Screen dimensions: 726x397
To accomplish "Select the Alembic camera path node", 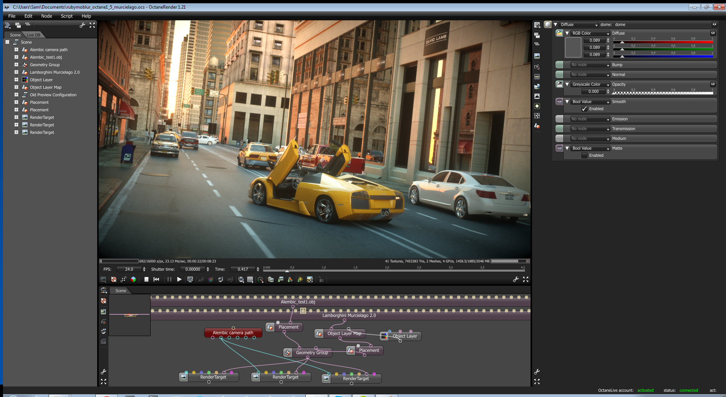I will [x=233, y=333].
